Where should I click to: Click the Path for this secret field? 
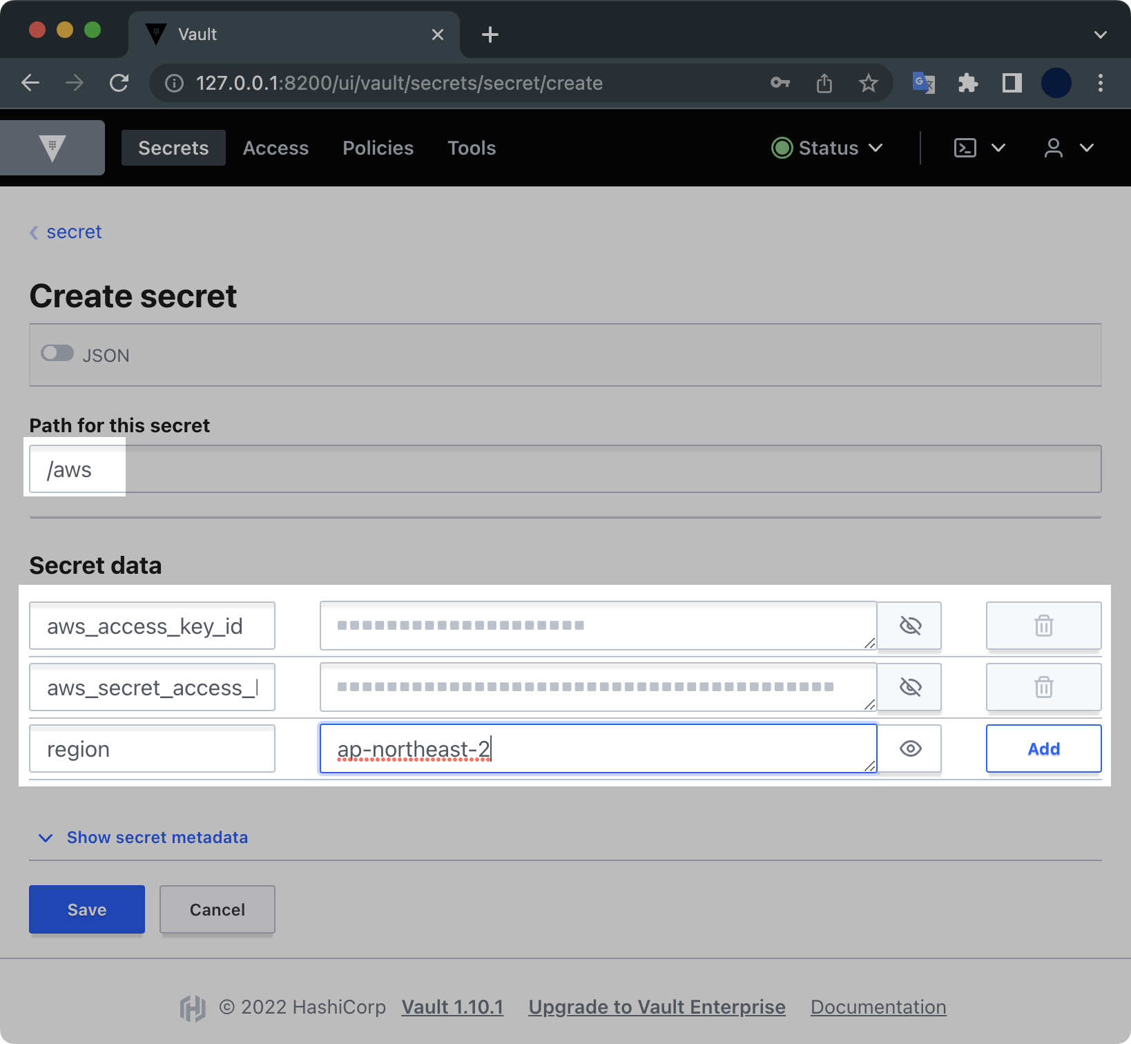[x=565, y=470]
